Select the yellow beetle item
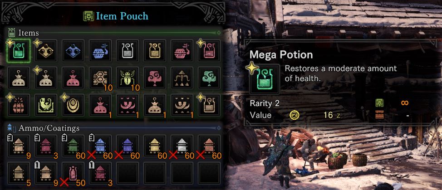The height and width of the screenshot is (190, 442). [128, 78]
